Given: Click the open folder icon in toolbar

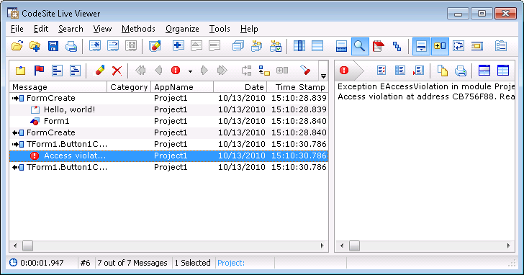Looking at the screenshot, I should click(x=17, y=46).
